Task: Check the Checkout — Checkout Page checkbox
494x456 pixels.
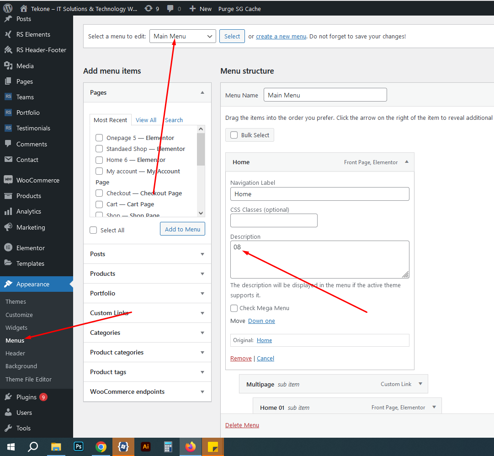Action: point(99,193)
